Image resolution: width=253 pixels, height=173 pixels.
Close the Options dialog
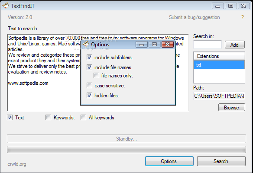coord(168,44)
